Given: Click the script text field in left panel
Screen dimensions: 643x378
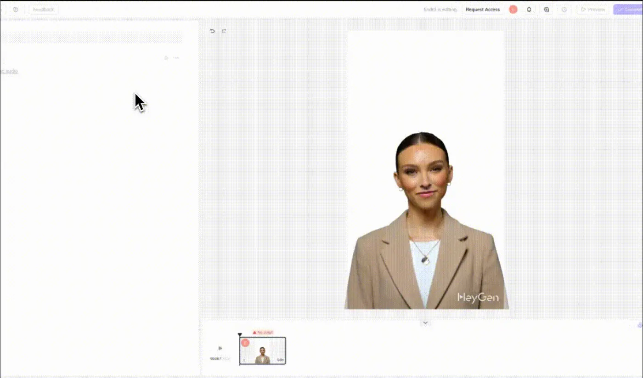Looking at the screenshot, I should 91,38.
